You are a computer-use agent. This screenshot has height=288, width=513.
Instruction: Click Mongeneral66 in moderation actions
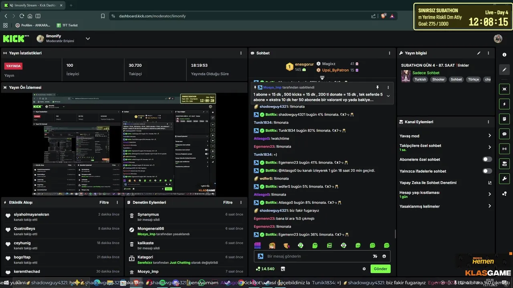pyautogui.click(x=151, y=229)
